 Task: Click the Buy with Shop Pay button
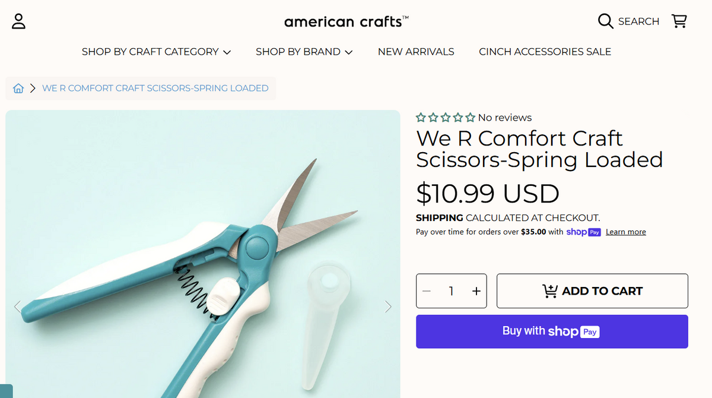(552, 331)
